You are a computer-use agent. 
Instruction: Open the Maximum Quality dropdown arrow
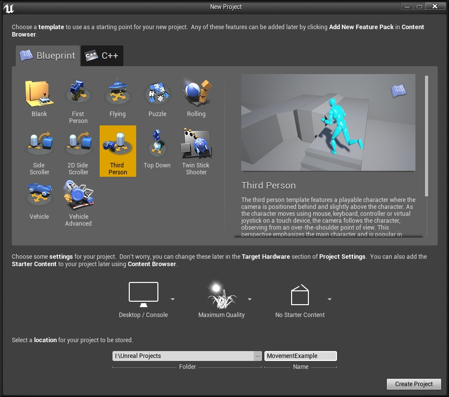click(250, 299)
